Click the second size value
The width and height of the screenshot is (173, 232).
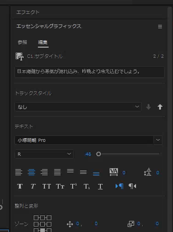[157, 224]
